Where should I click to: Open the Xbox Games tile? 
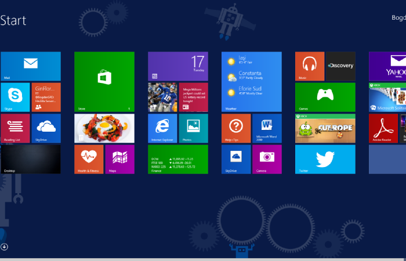[325, 97]
